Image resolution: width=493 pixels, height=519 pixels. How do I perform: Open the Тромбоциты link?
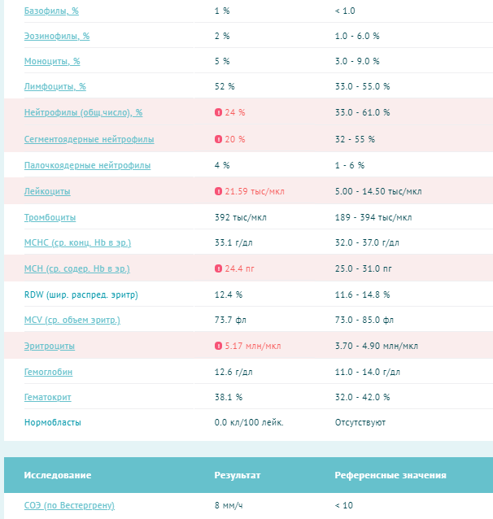(50, 217)
